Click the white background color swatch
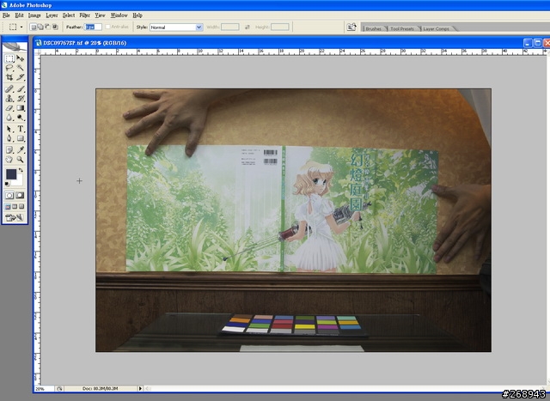Viewport: 550px width, 401px height. pos(18,180)
